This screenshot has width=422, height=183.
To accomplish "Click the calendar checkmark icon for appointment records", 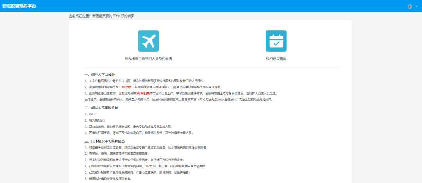I will 276,41.
